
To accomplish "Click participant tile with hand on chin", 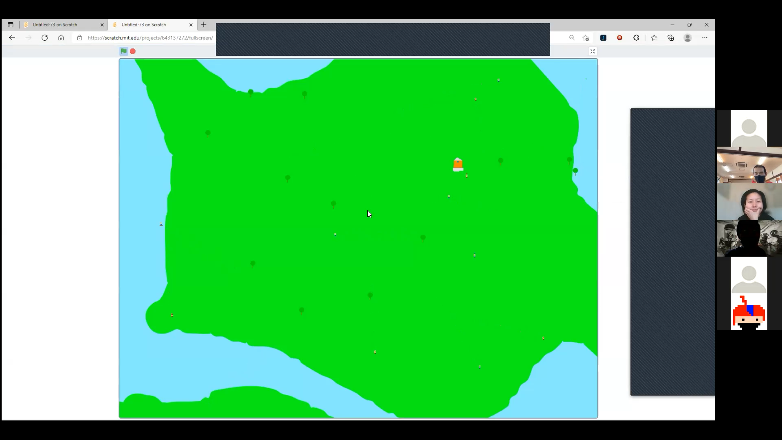I will (x=749, y=202).
